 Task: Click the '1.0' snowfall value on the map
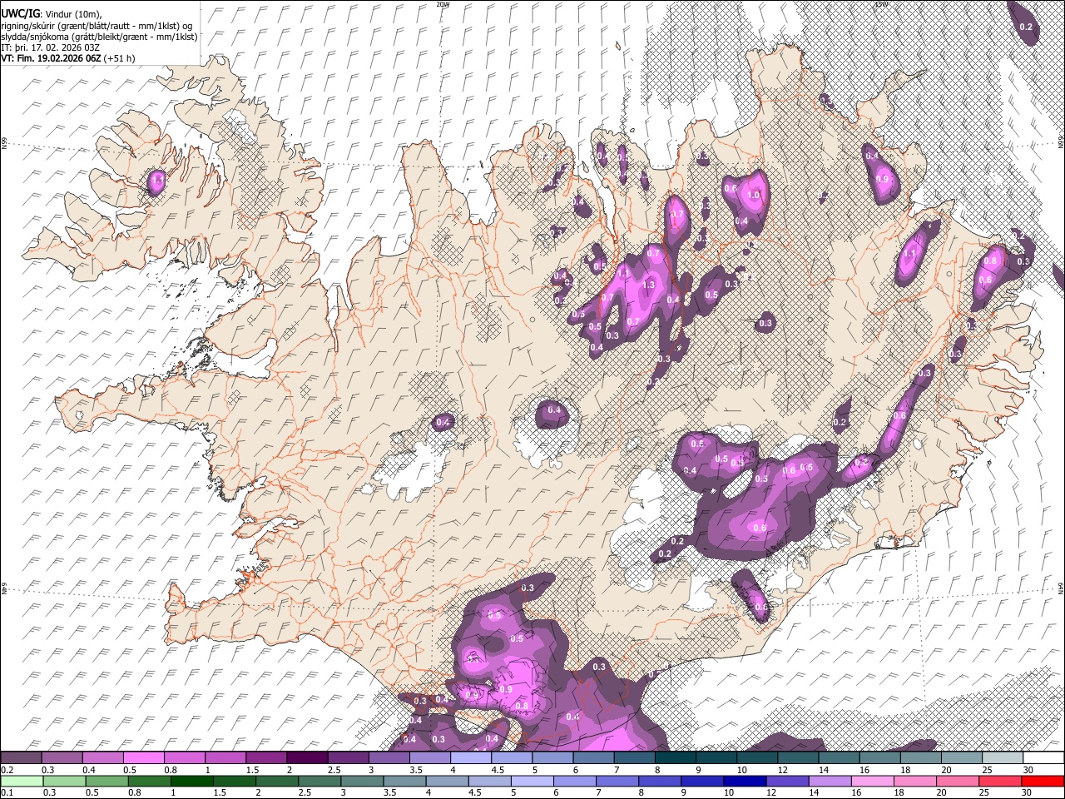(754, 194)
